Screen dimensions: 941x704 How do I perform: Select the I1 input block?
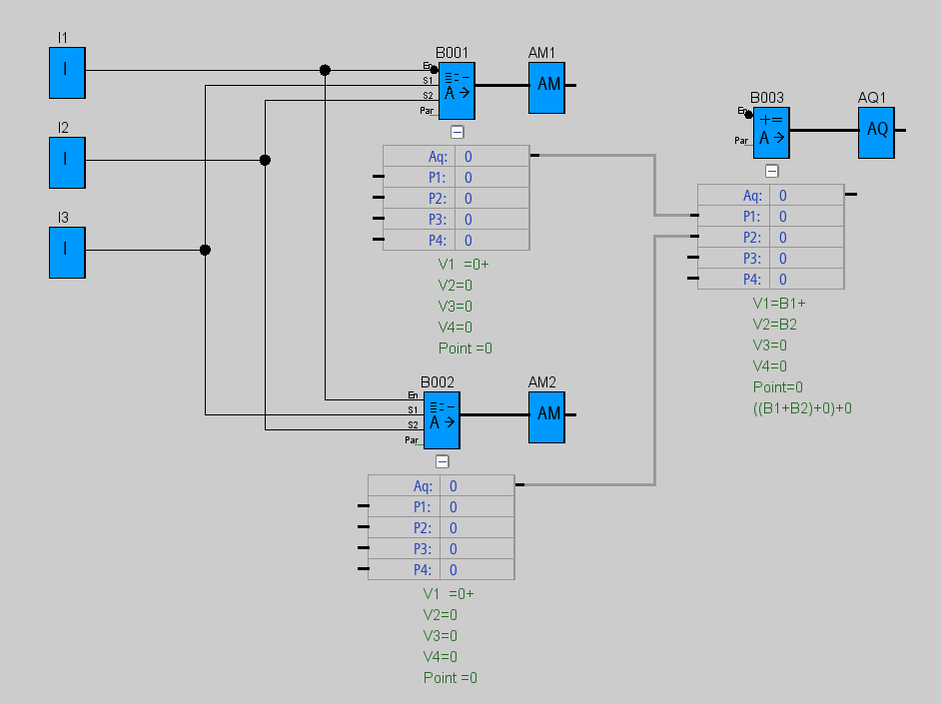[67, 73]
